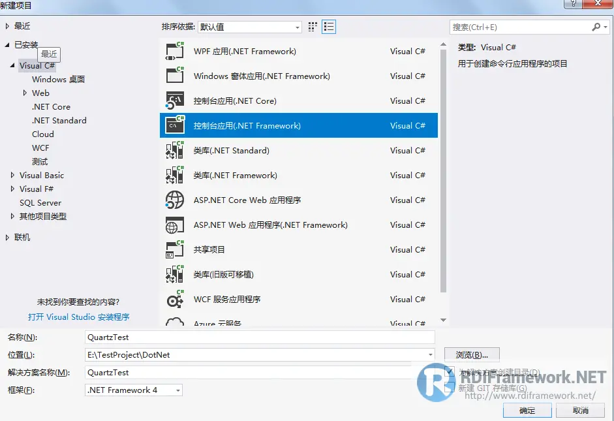Click the .NET Standard class library icon

(175, 150)
